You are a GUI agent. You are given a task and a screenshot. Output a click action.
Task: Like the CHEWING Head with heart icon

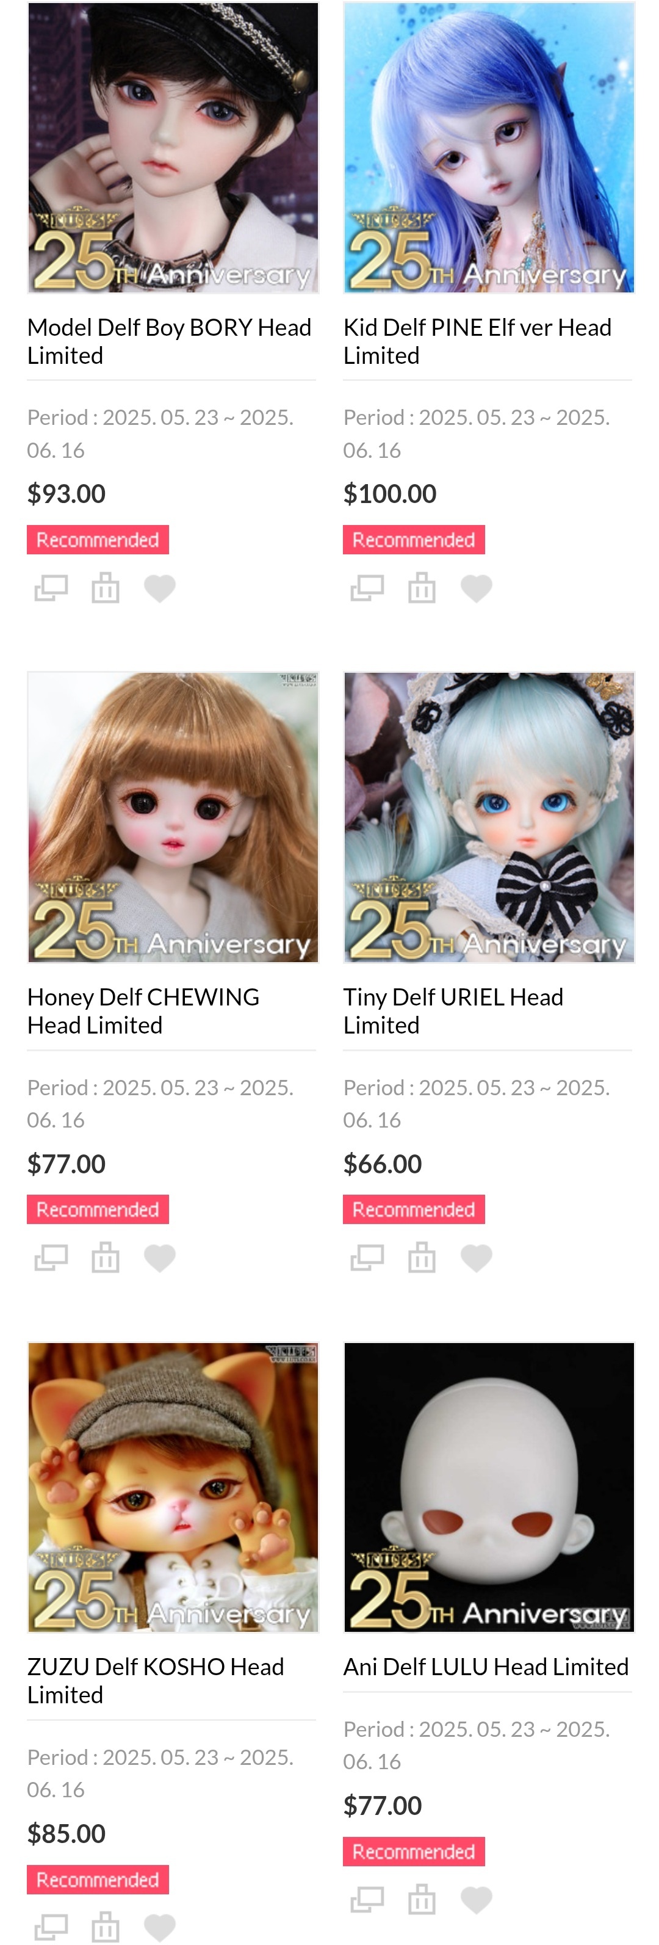click(159, 1258)
